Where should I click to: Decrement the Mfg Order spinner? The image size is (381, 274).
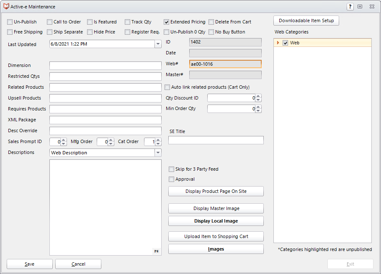[111, 143]
